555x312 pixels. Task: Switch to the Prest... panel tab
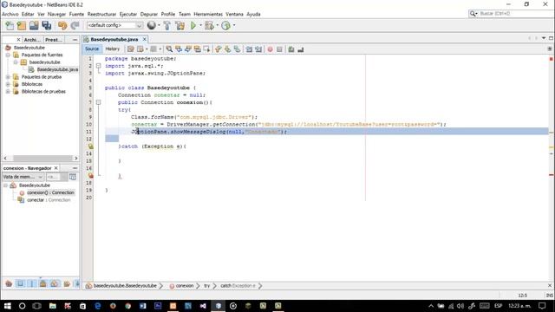(x=54, y=40)
